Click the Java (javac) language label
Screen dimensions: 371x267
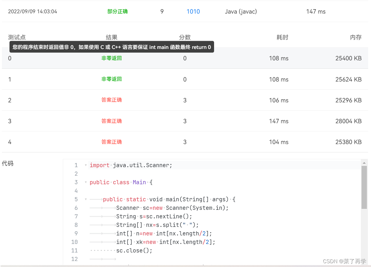(x=241, y=11)
